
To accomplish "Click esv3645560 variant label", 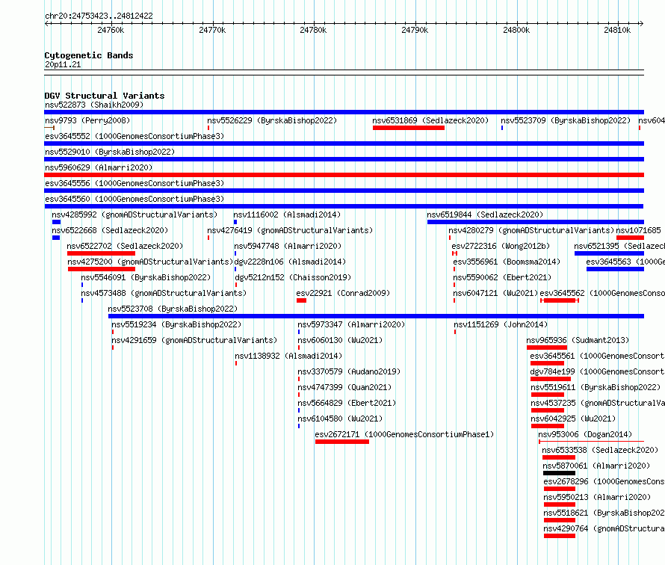I will point(134,199).
